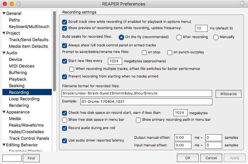Image resolution: width=248 pixels, height=164 pixels.
Task: Open the Paths preferences page
Action: [x=14, y=20]
